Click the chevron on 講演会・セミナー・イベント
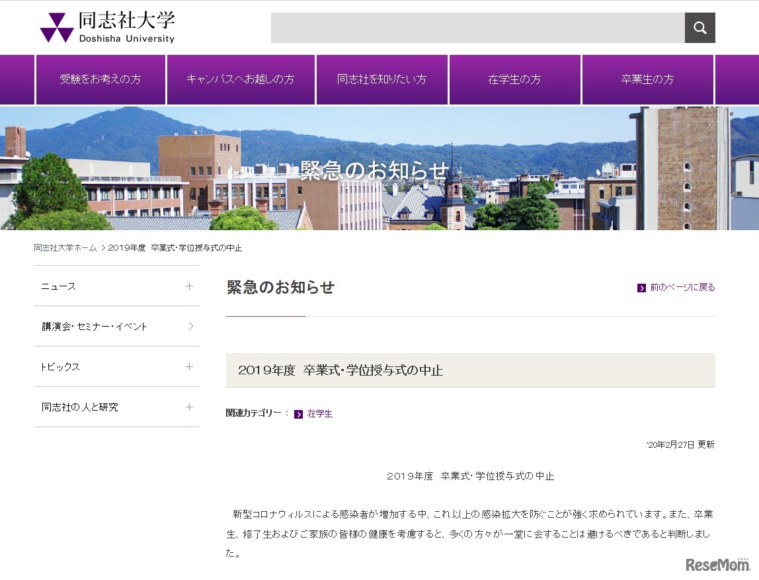Image resolution: width=759 pixels, height=580 pixels. (x=190, y=326)
